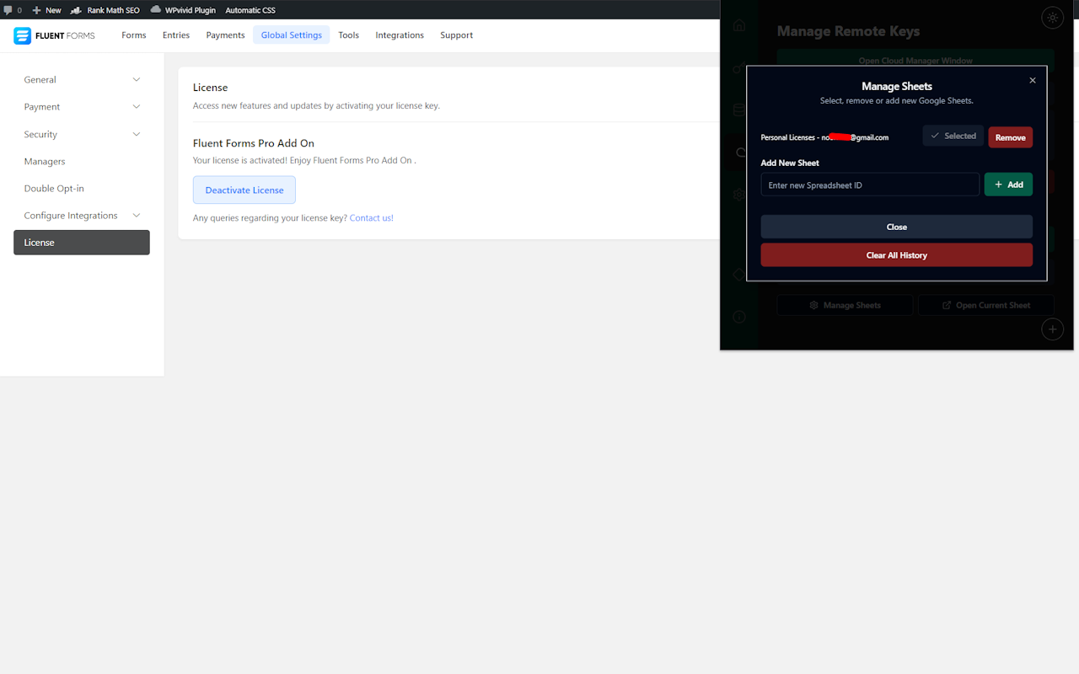
Task: Click the home icon in extension sidebar
Action: coord(739,25)
